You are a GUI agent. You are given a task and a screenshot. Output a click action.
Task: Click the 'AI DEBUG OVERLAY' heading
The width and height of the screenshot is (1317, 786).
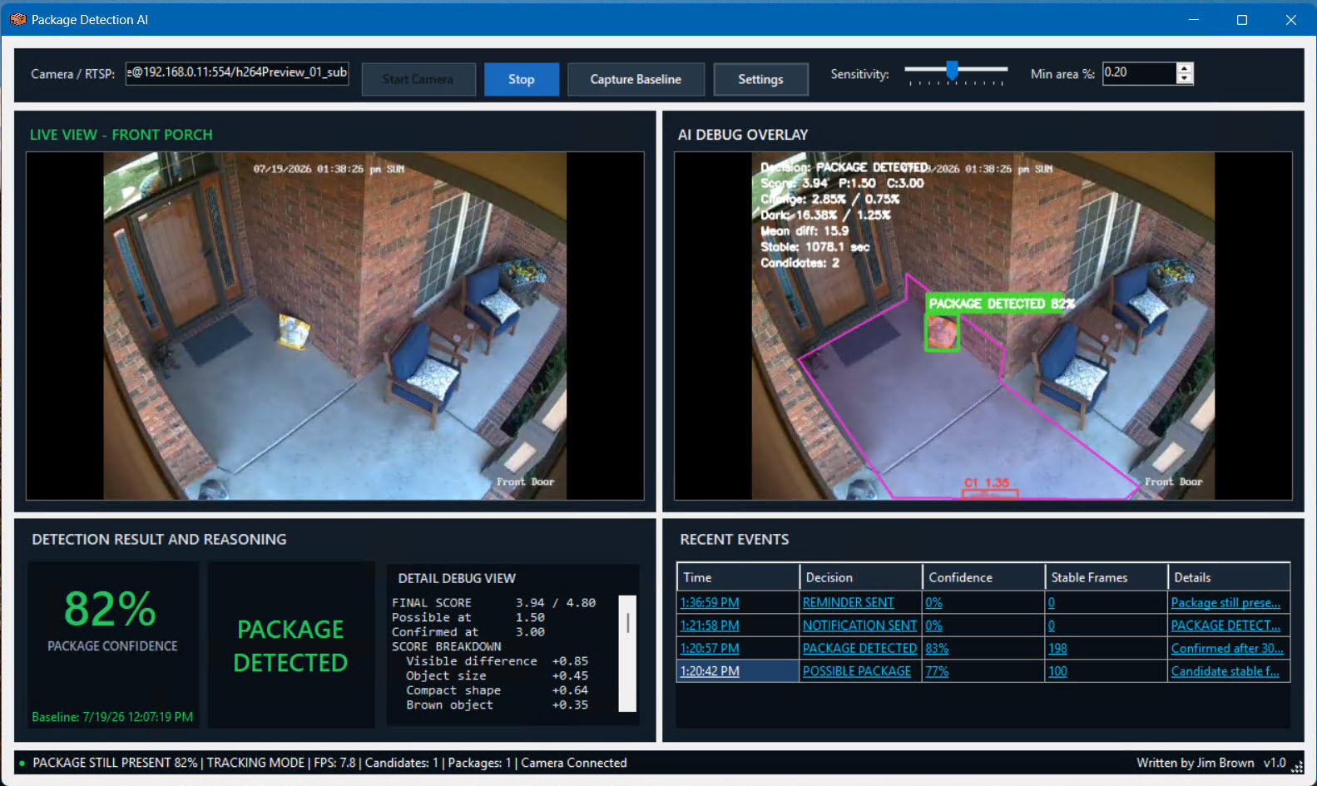pyautogui.click(x=743, y=135)
